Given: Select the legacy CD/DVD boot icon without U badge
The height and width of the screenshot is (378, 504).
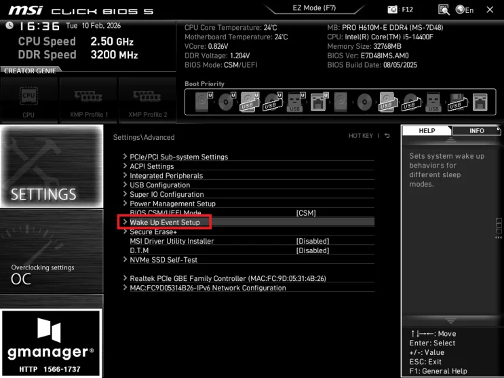Looking at the screenshot, I should tap(364, 102).
